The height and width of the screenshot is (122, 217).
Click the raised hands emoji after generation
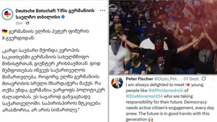(151, 119)
